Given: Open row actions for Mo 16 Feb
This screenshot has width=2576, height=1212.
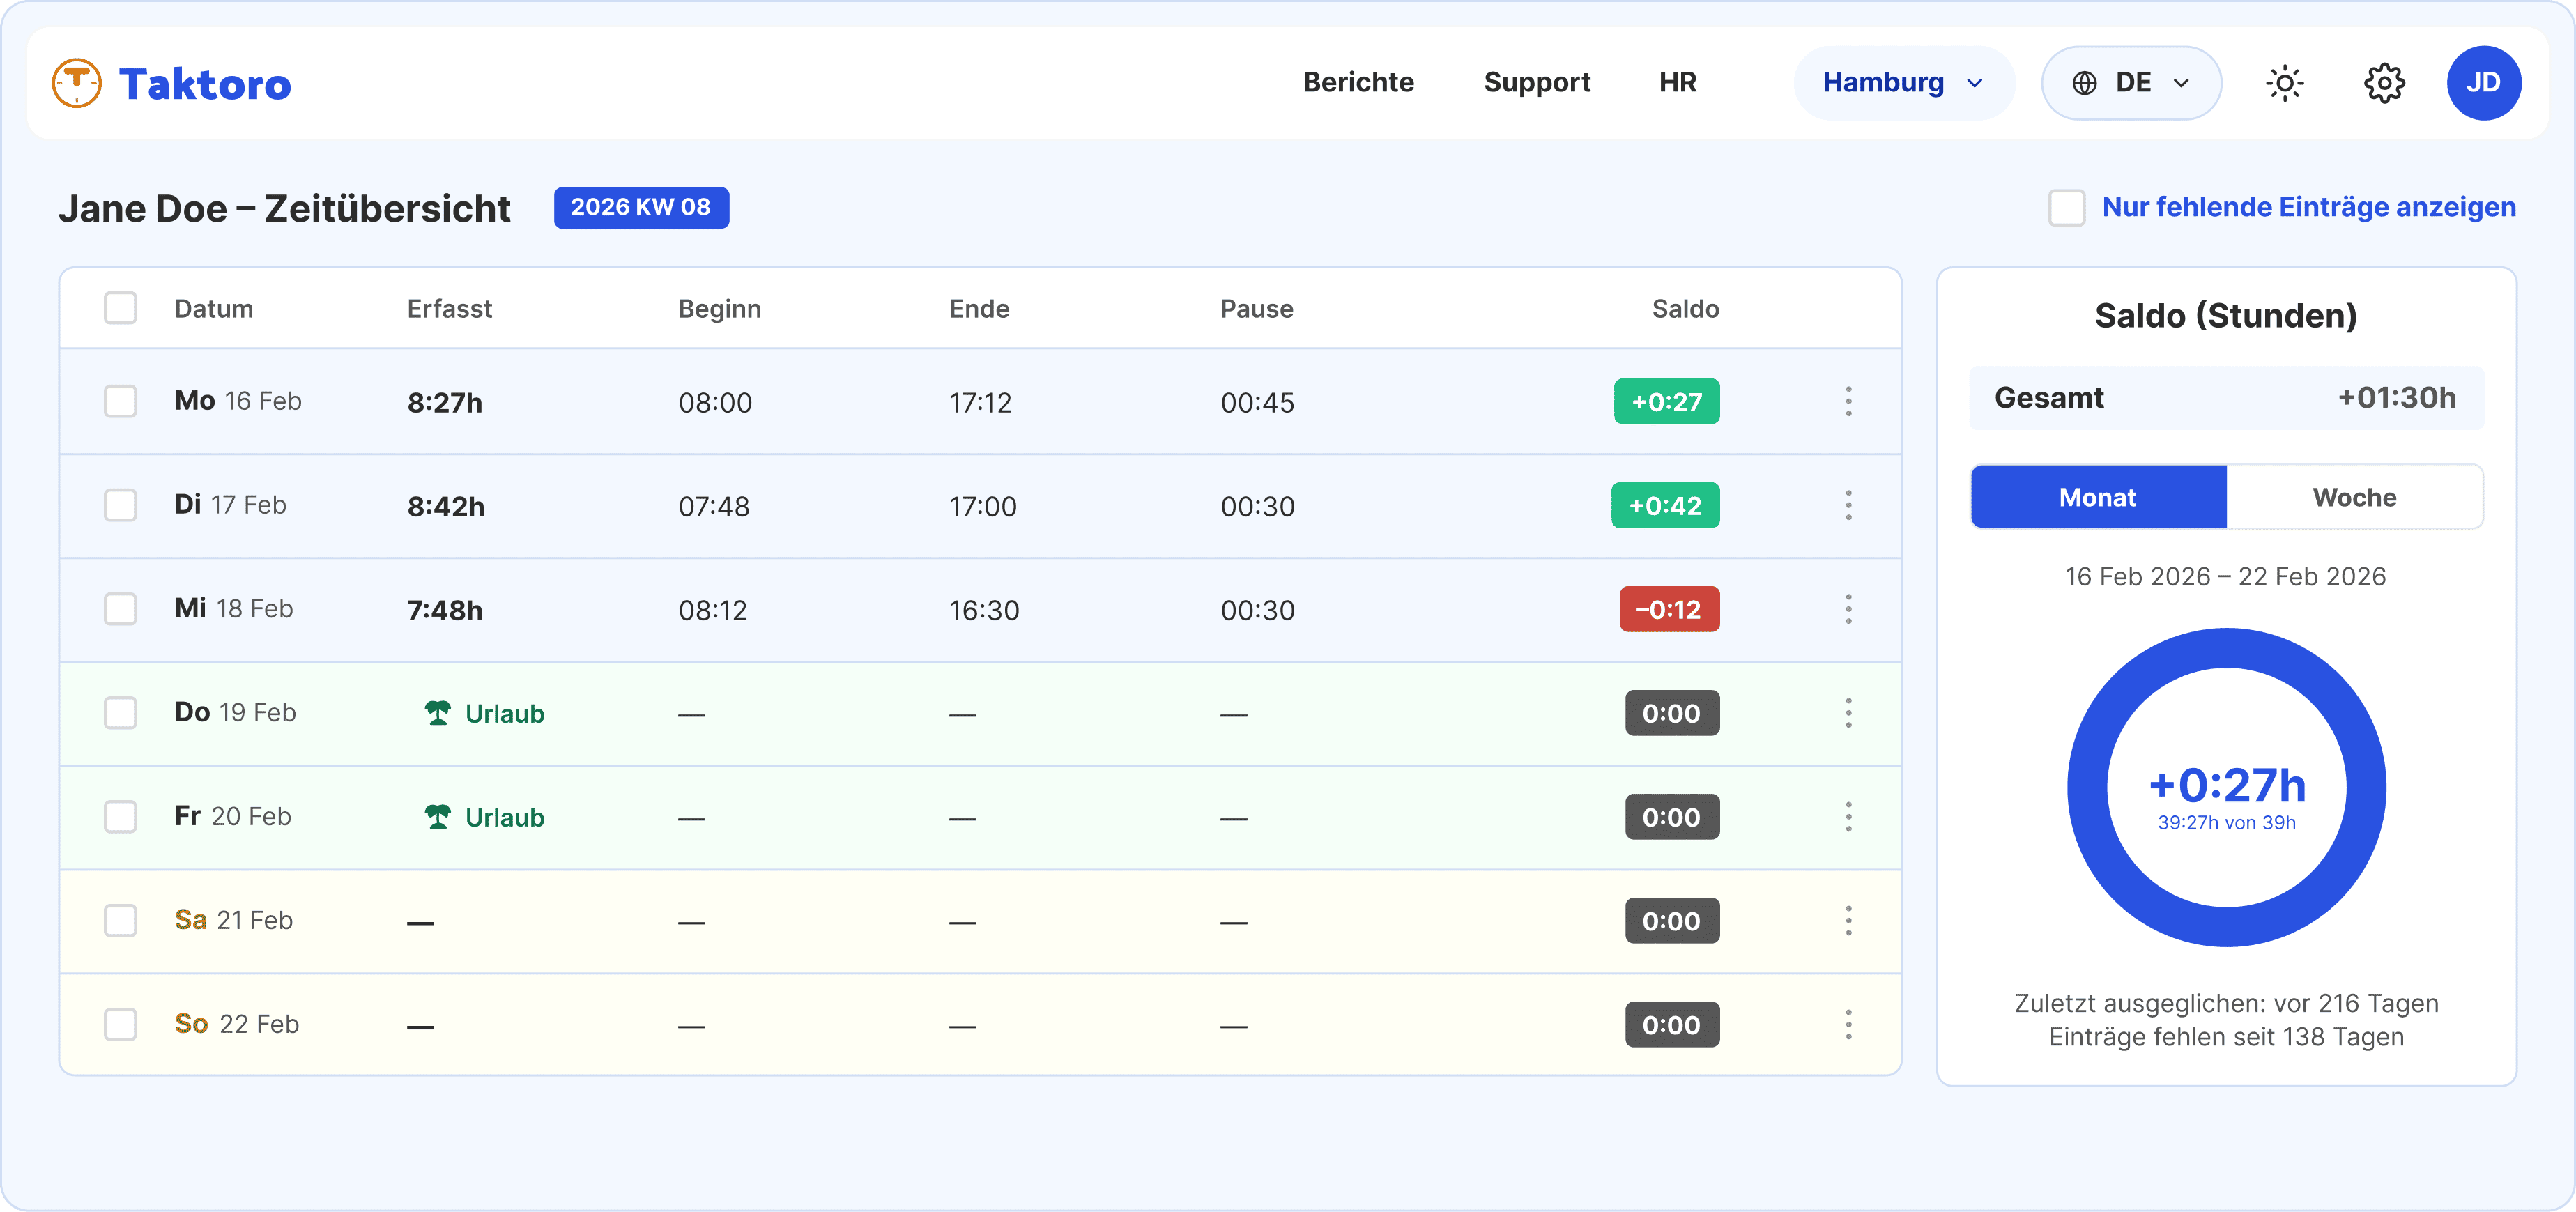Looking at the screenshot, I should 1848,401.
